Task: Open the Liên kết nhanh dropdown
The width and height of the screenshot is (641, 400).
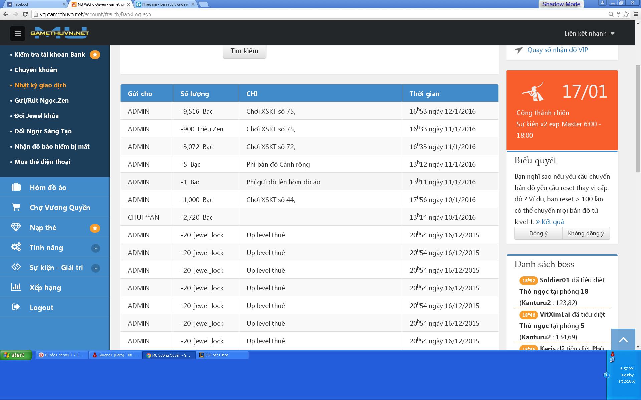Action: tap(589, 33)
